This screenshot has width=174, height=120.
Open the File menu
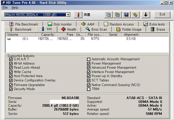click(x=5, y=7)
